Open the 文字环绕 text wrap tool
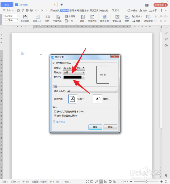This screenshot has width=170, height=184. (x=117, y=19)
